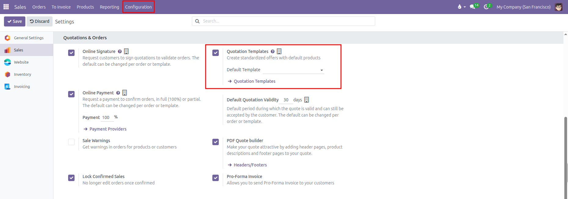
Task: Enable the Sale Warnings checkbox
Action: click(71, 142)
